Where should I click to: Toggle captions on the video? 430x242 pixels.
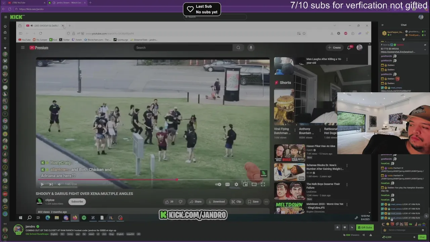pyautogui.click(x=227, y=184)
